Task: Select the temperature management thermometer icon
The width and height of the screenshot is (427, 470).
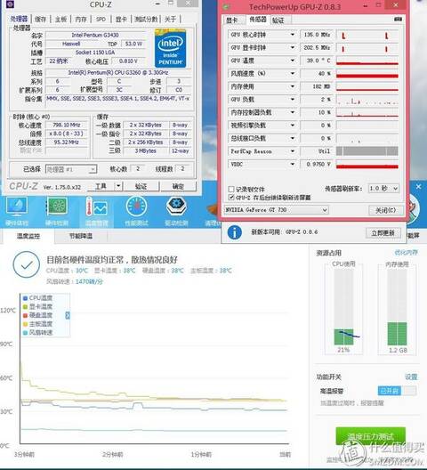Action: point(96,207)
